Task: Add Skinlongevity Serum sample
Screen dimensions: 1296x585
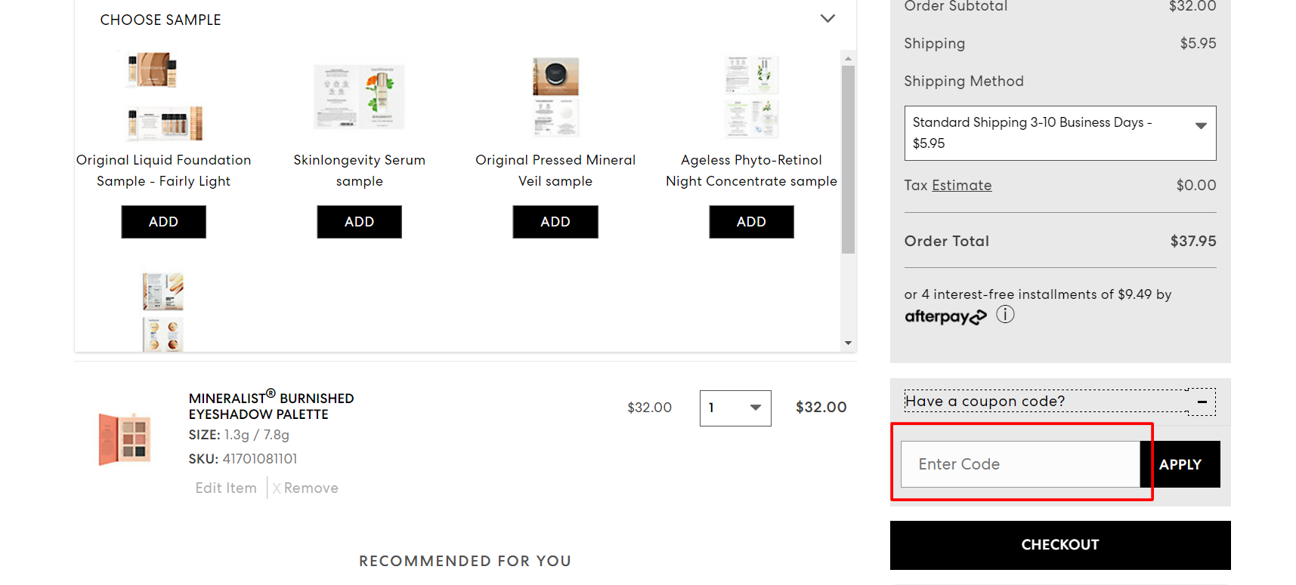Action: (x=359, y=222)
